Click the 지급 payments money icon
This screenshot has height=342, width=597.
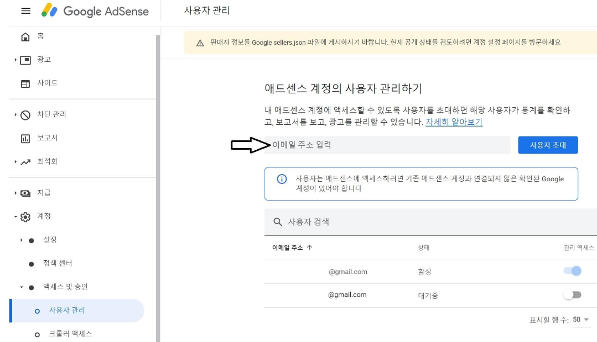point(25,193)
